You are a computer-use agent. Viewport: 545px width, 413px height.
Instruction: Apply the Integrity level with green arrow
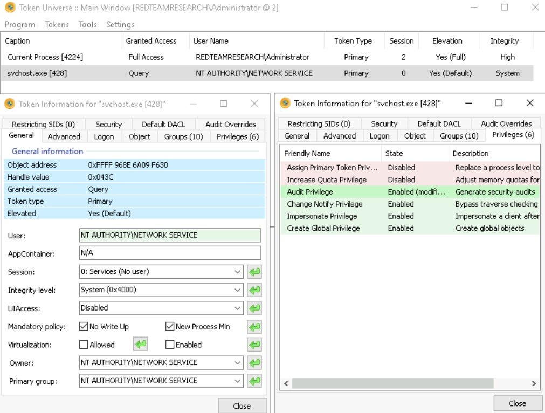[x=254, y=290]
